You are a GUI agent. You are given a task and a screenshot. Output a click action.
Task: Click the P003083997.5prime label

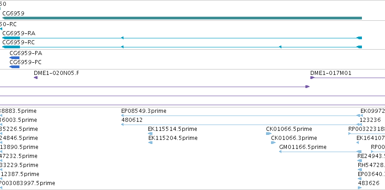(28, 183)
